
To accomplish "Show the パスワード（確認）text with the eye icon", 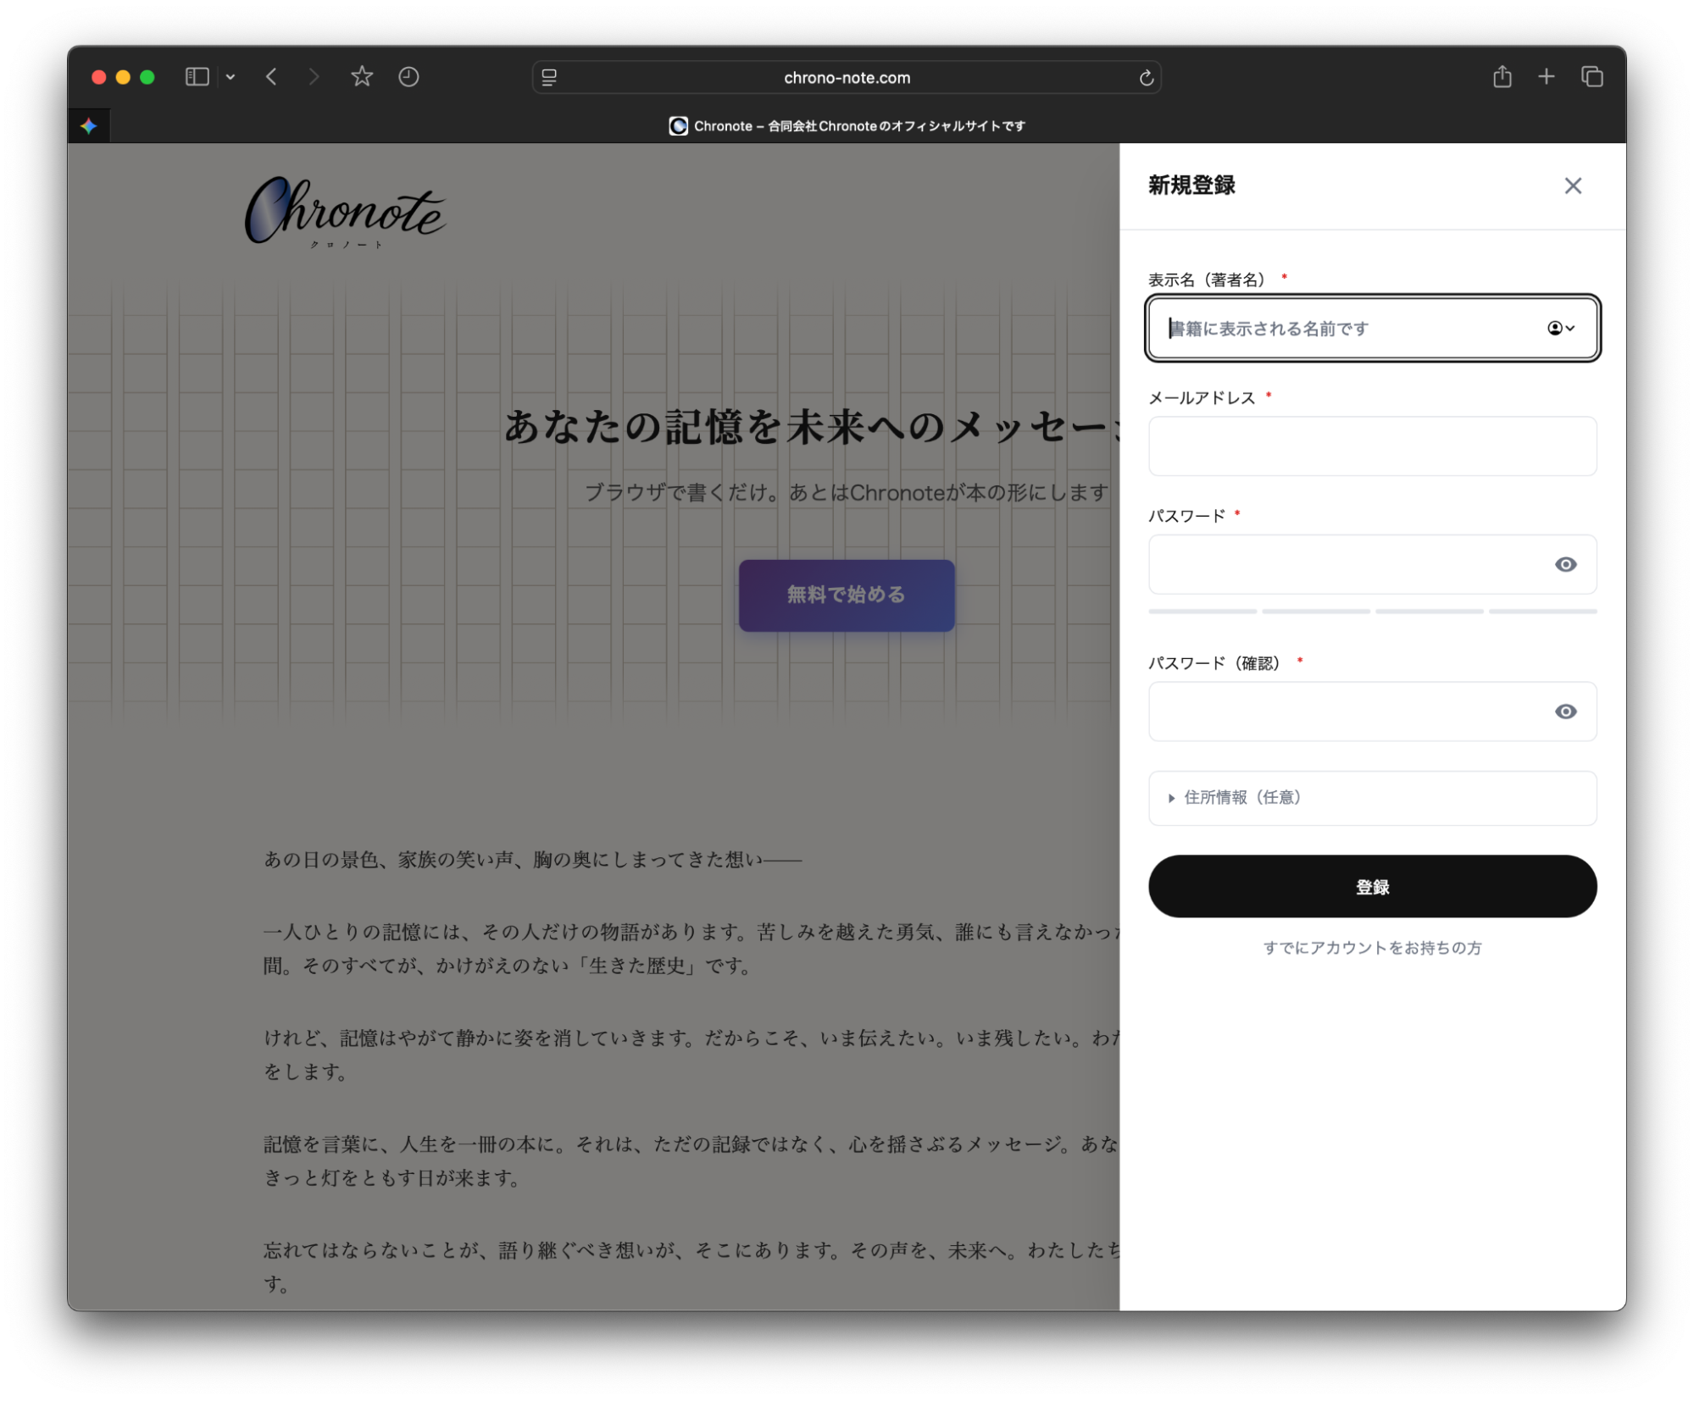I will (x=1565, y=712).
